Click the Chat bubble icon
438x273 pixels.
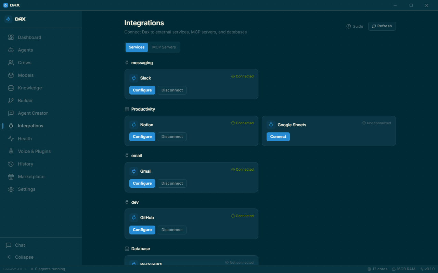[9, 245]
